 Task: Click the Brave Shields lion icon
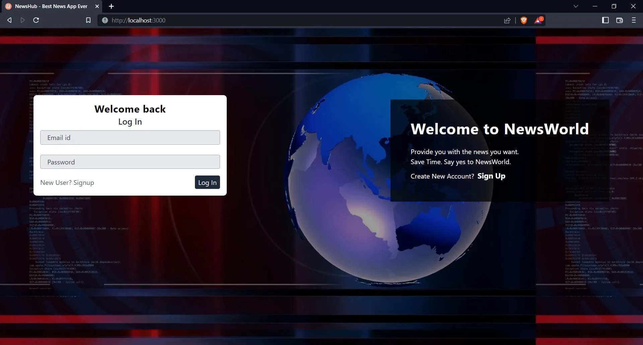coord(523,20)
